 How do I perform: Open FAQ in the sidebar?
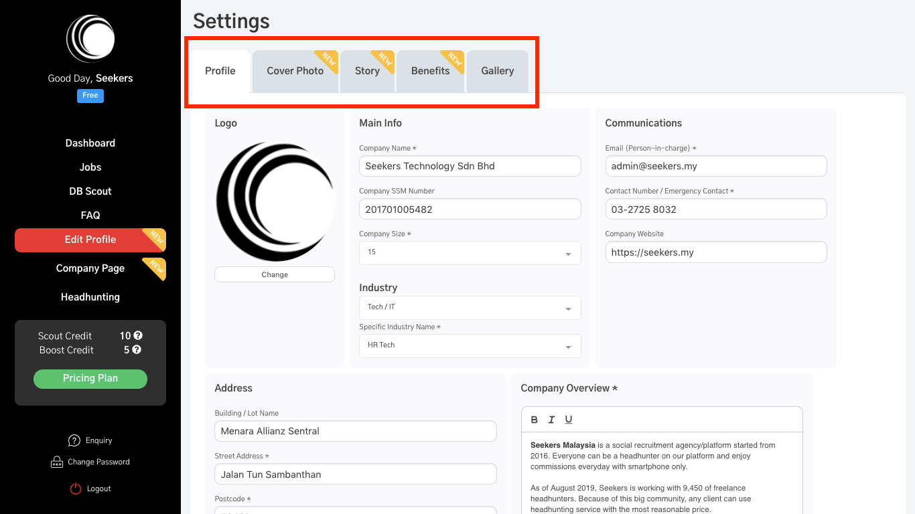tap(90, 216)
